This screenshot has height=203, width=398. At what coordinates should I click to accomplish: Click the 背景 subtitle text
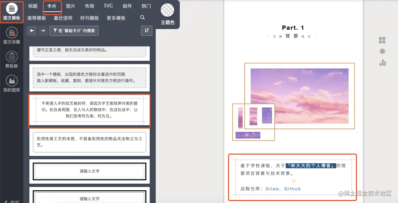[x=292, y=36]
